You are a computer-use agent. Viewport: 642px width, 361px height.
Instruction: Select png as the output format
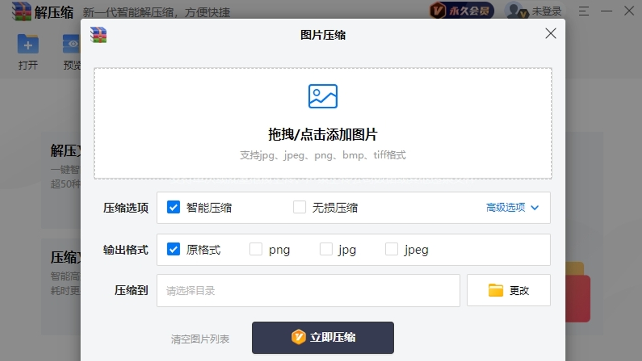click(256, 249)
